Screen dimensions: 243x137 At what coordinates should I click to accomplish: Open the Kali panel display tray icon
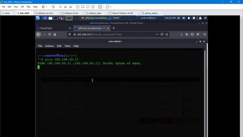click(x=178, y=18)
